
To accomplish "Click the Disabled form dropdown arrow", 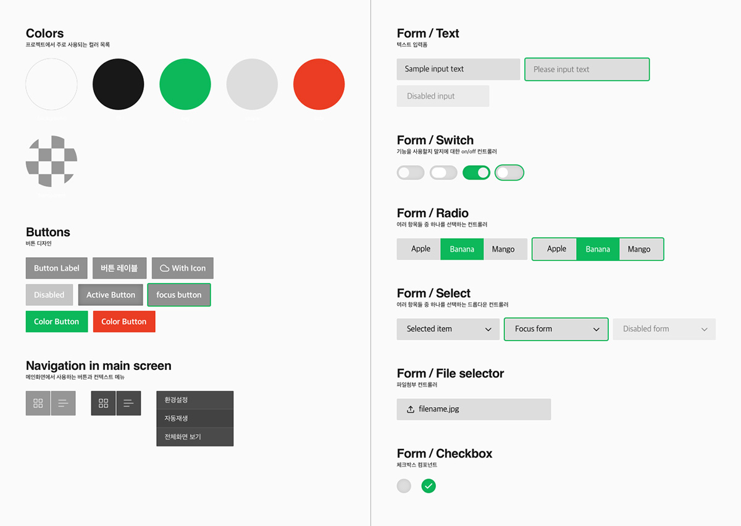I will (705, 329).
